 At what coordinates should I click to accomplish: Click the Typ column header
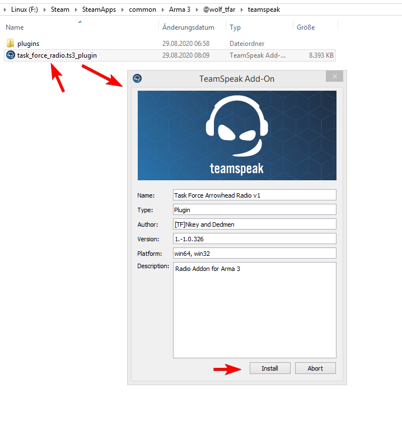point(235,27)
